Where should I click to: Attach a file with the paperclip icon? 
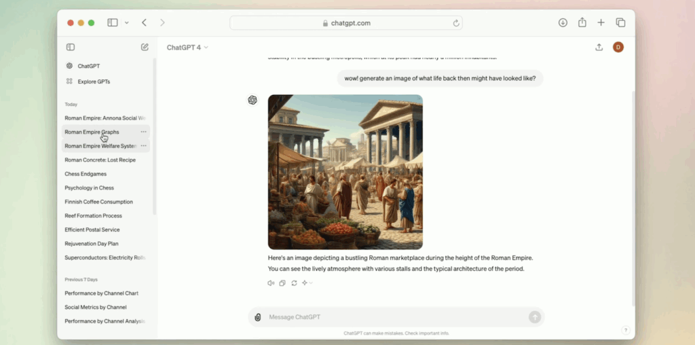coord(257,317)
